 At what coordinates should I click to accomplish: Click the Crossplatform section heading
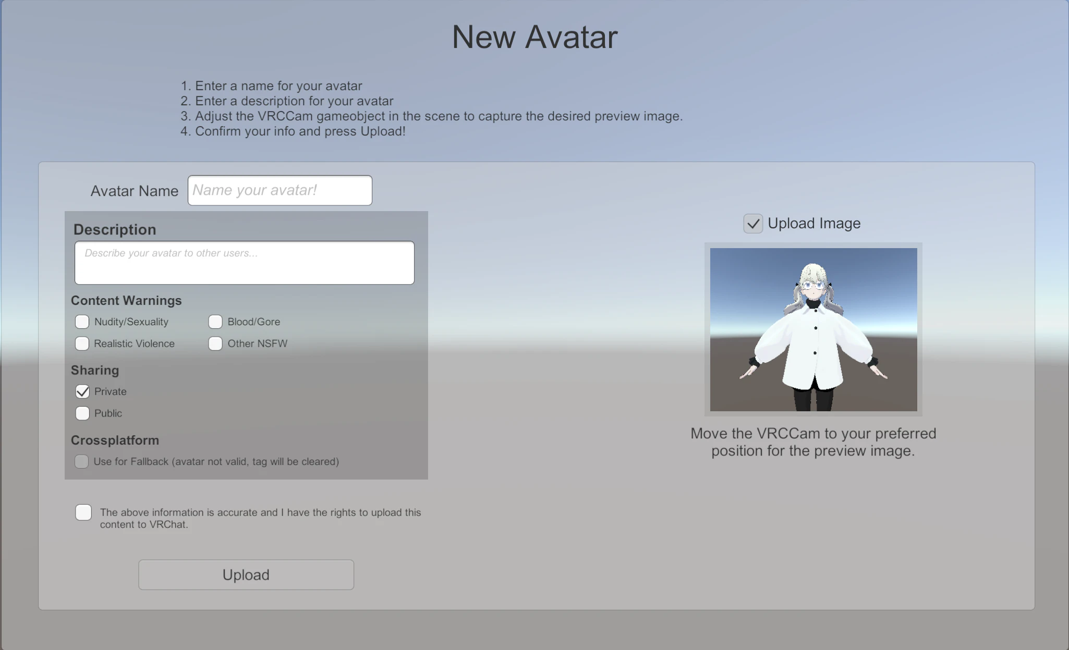click(x=115, y=440)
